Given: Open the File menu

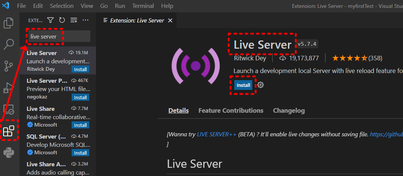Looking at the screenshot, I should pyautogui.click(x=21, y=6).
